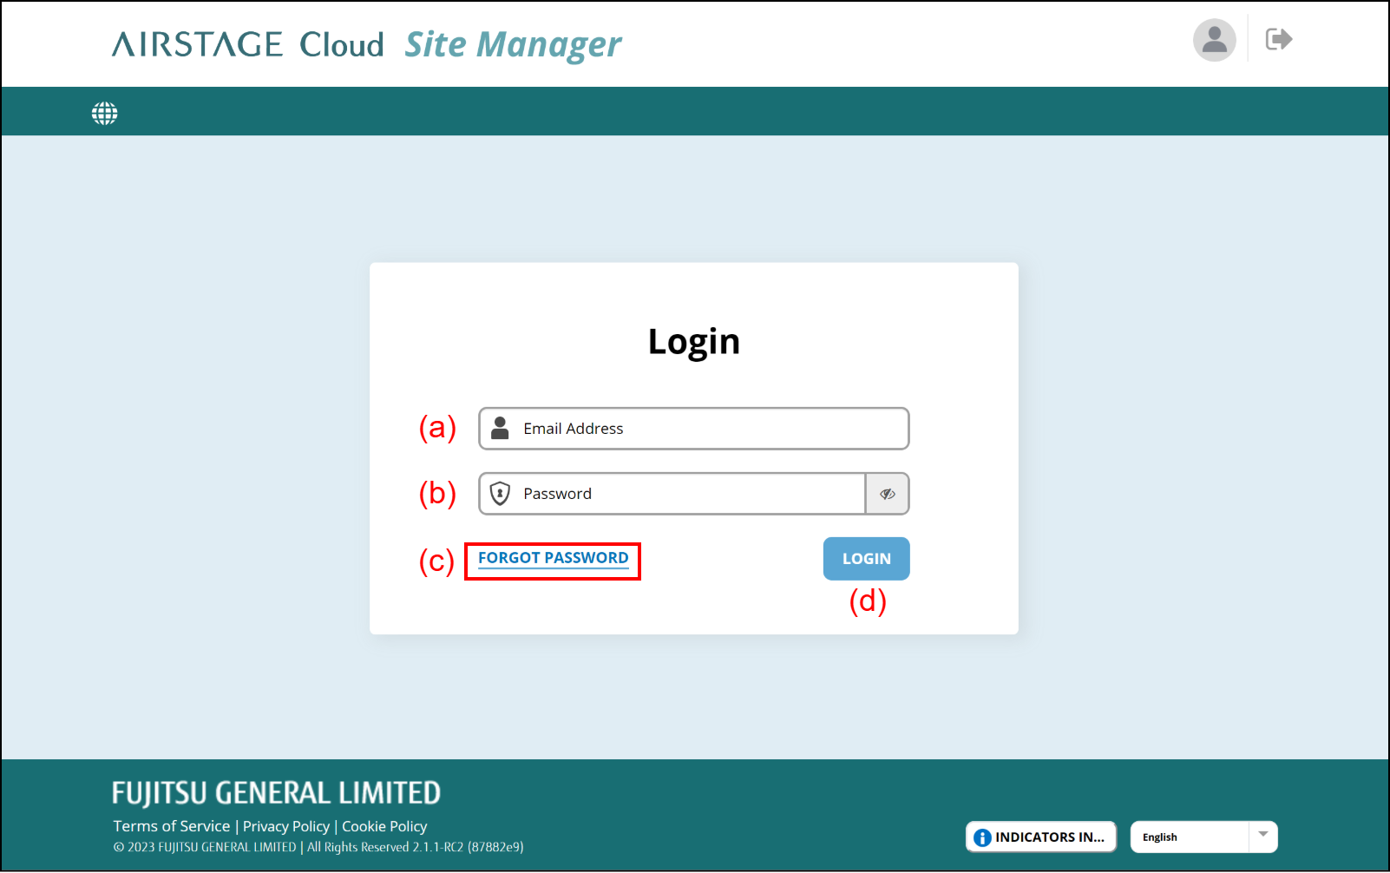Open the Cookie Policy link
This screenshot has height=873, width=1390.
pyautogui.click(x=384, y=826)
